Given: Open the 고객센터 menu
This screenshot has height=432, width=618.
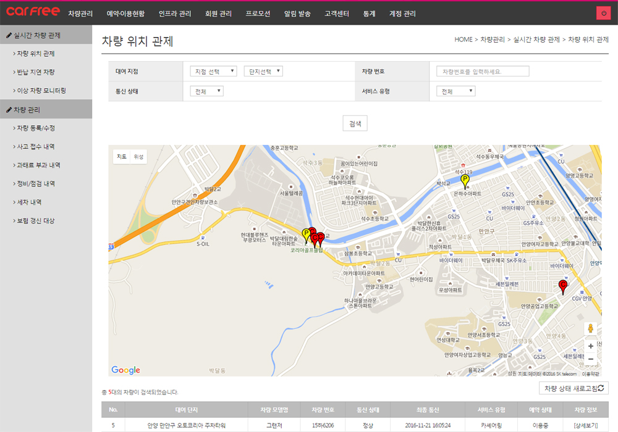Looking at the screenshot, I should click(x=337, y=14).
